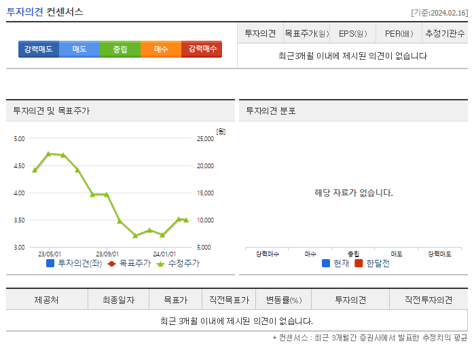The width and height of the screenshot is (474, 350).
Task: Click the 투자의견 header in bottom table
Action: pos(350,300)
